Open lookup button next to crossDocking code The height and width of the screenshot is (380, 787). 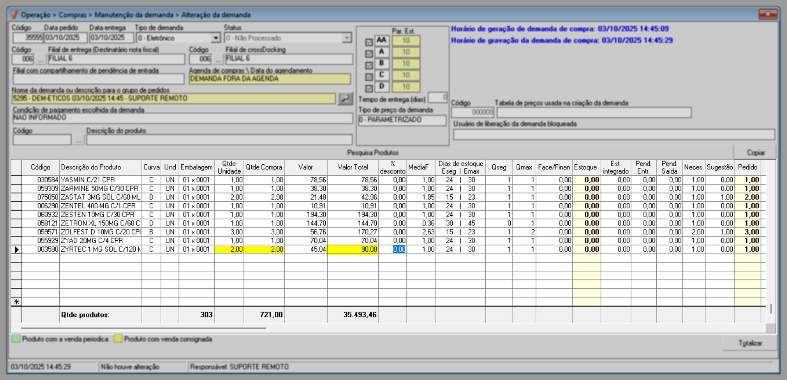[x=218, y=59]
